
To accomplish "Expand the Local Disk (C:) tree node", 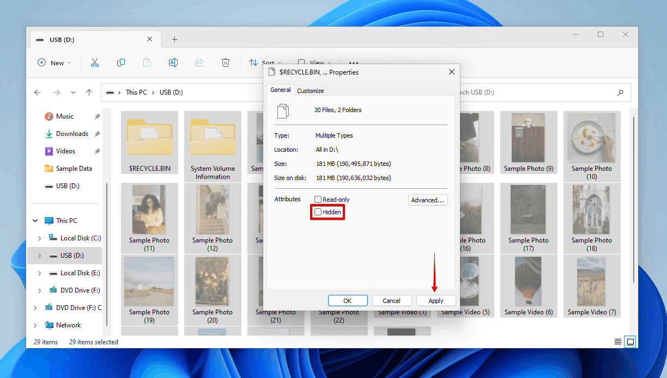I will 39,238.
